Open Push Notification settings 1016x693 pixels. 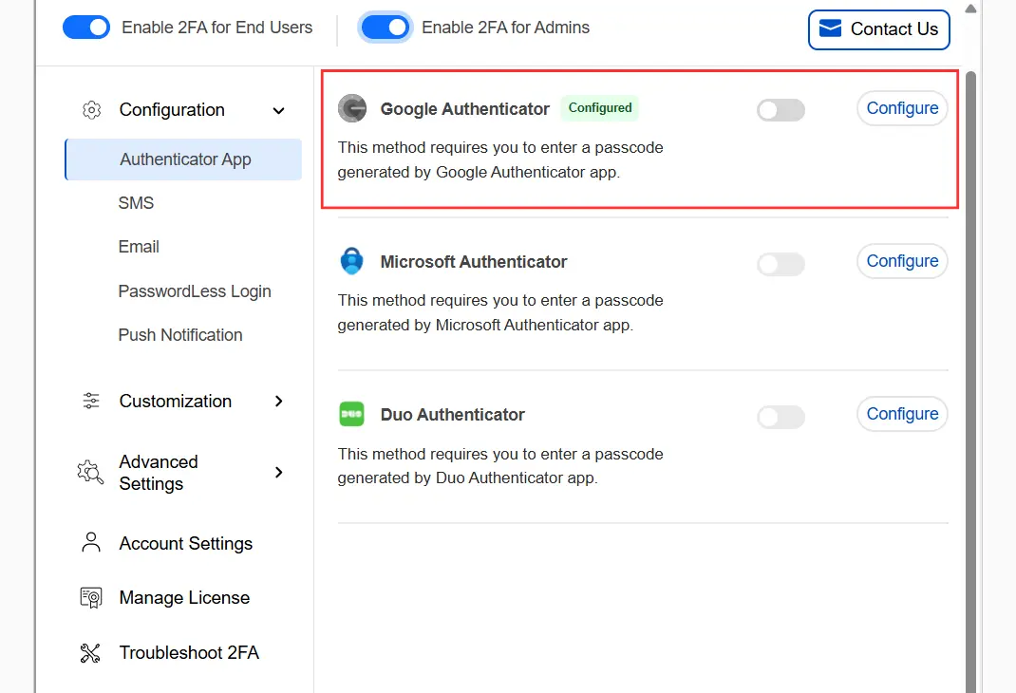(180, 335)
